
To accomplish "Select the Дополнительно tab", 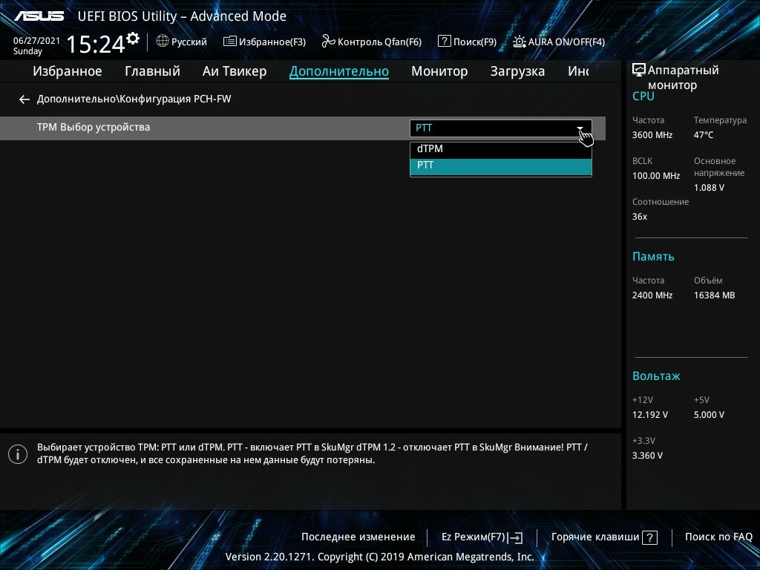I will (x=338, y=71).
